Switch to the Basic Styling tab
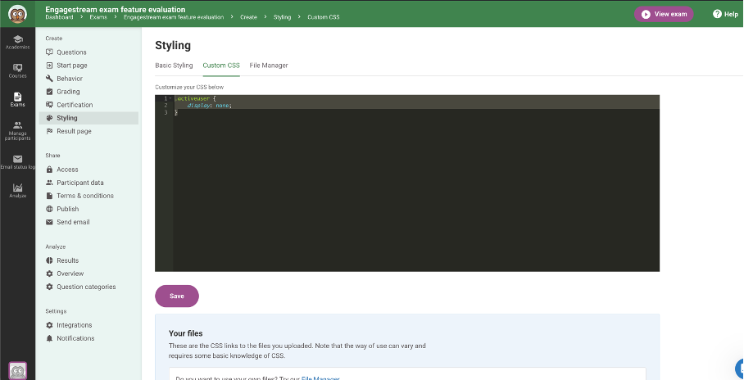Image resolution: width=744 pixels, height=380 pixels. (174, 66)
